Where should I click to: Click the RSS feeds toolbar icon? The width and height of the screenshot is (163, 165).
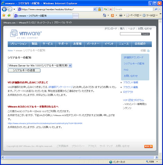click(112, 16)
